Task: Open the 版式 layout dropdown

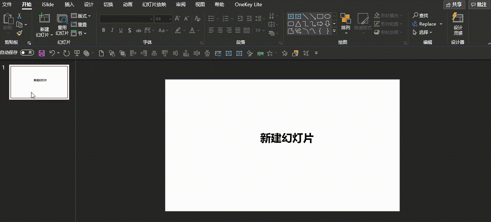Action: tap(81, 16)
